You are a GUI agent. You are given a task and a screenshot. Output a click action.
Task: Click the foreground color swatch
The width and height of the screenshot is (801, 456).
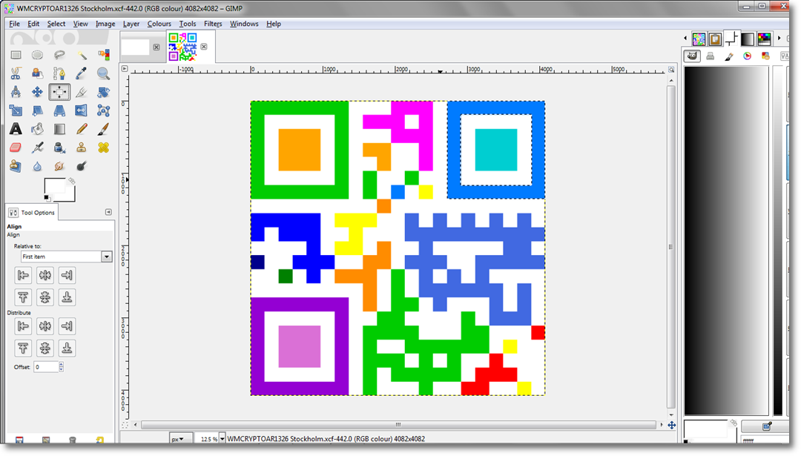coord(55,186)
